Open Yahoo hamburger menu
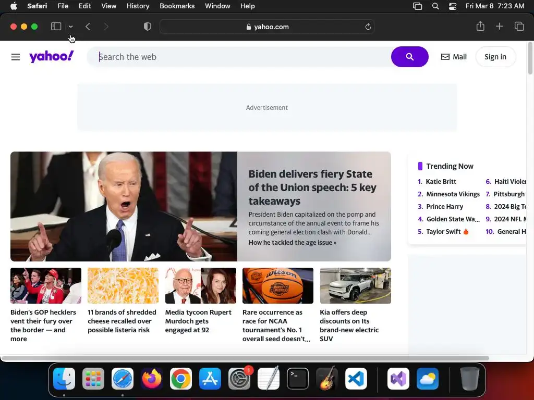 pos(16,57)
